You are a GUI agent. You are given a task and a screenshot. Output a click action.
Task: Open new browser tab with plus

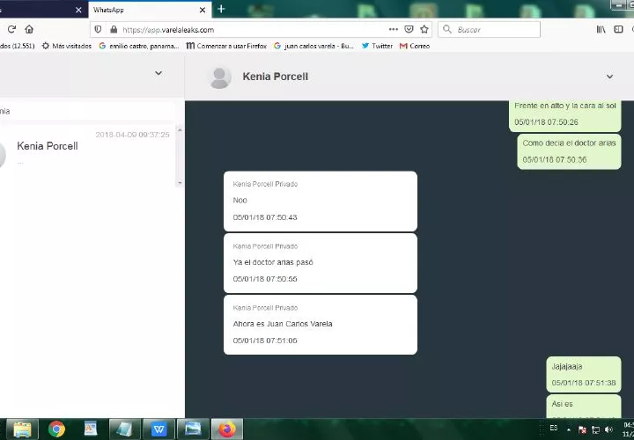(221, 9)
